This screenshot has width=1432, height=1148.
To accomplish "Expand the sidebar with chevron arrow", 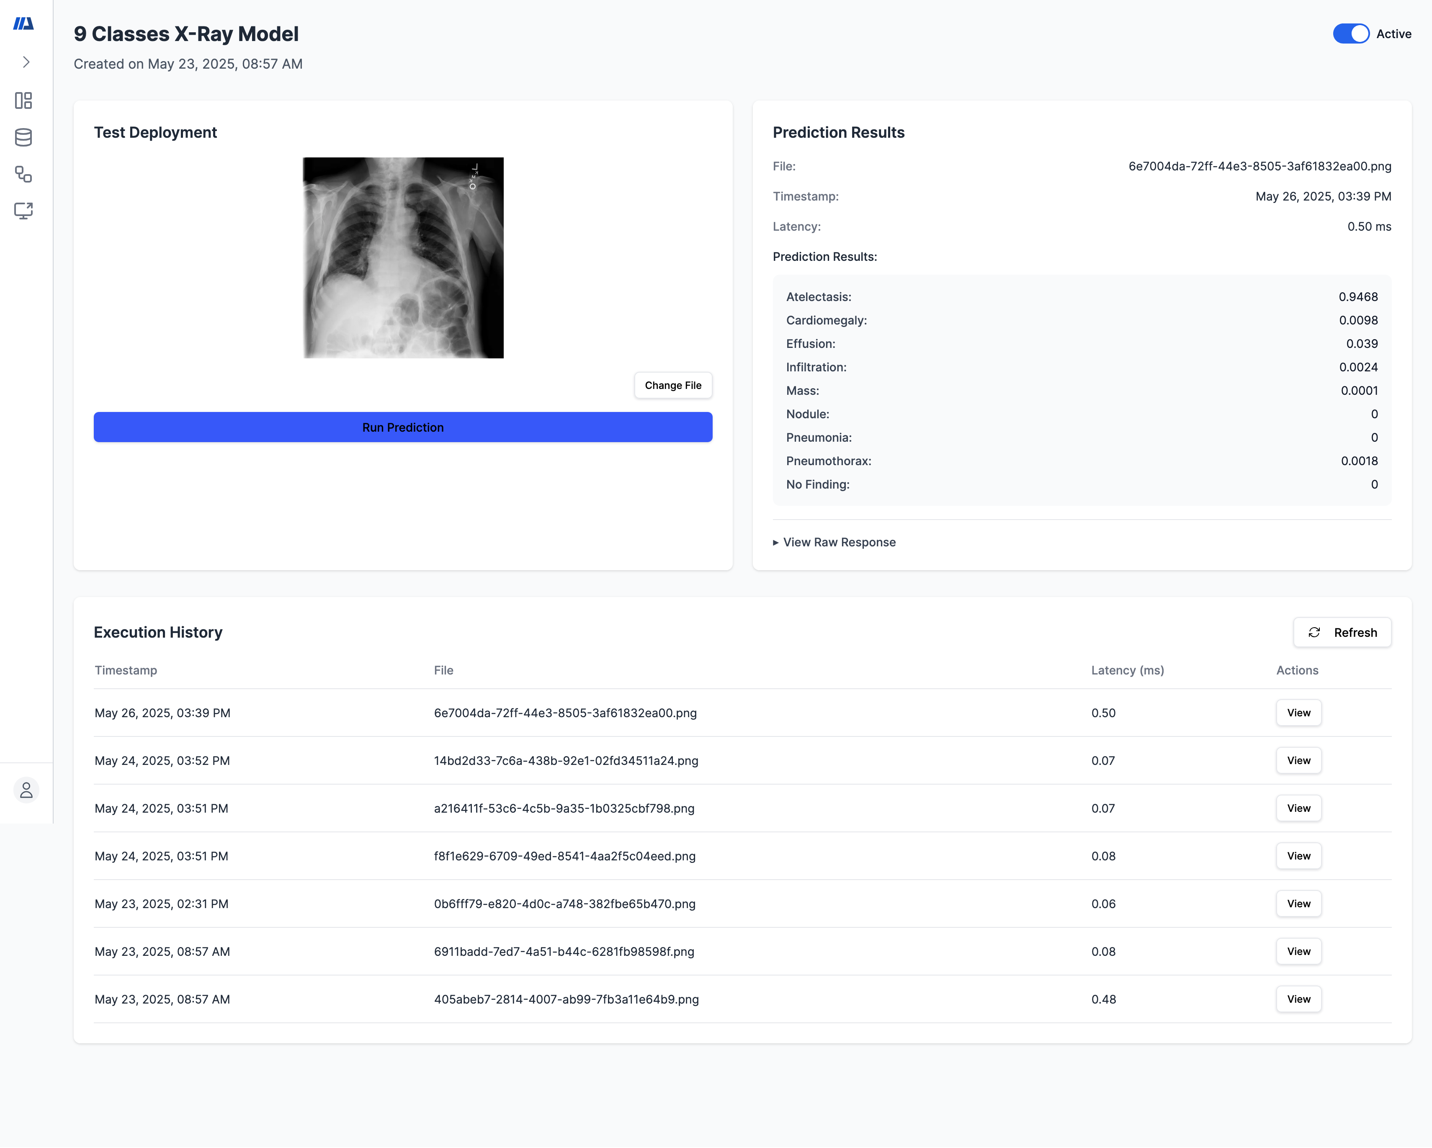I will (26, 62).
